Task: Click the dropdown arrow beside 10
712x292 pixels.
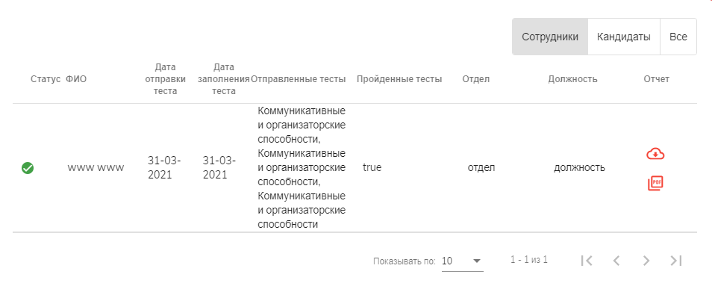Action: tap(477, 261)
